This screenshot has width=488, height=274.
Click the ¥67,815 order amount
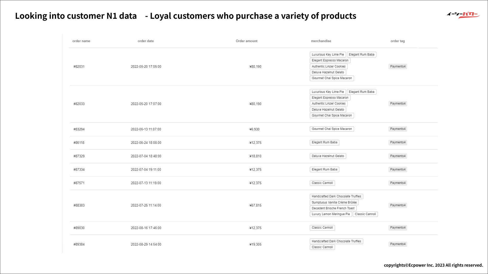click(255, 205)
